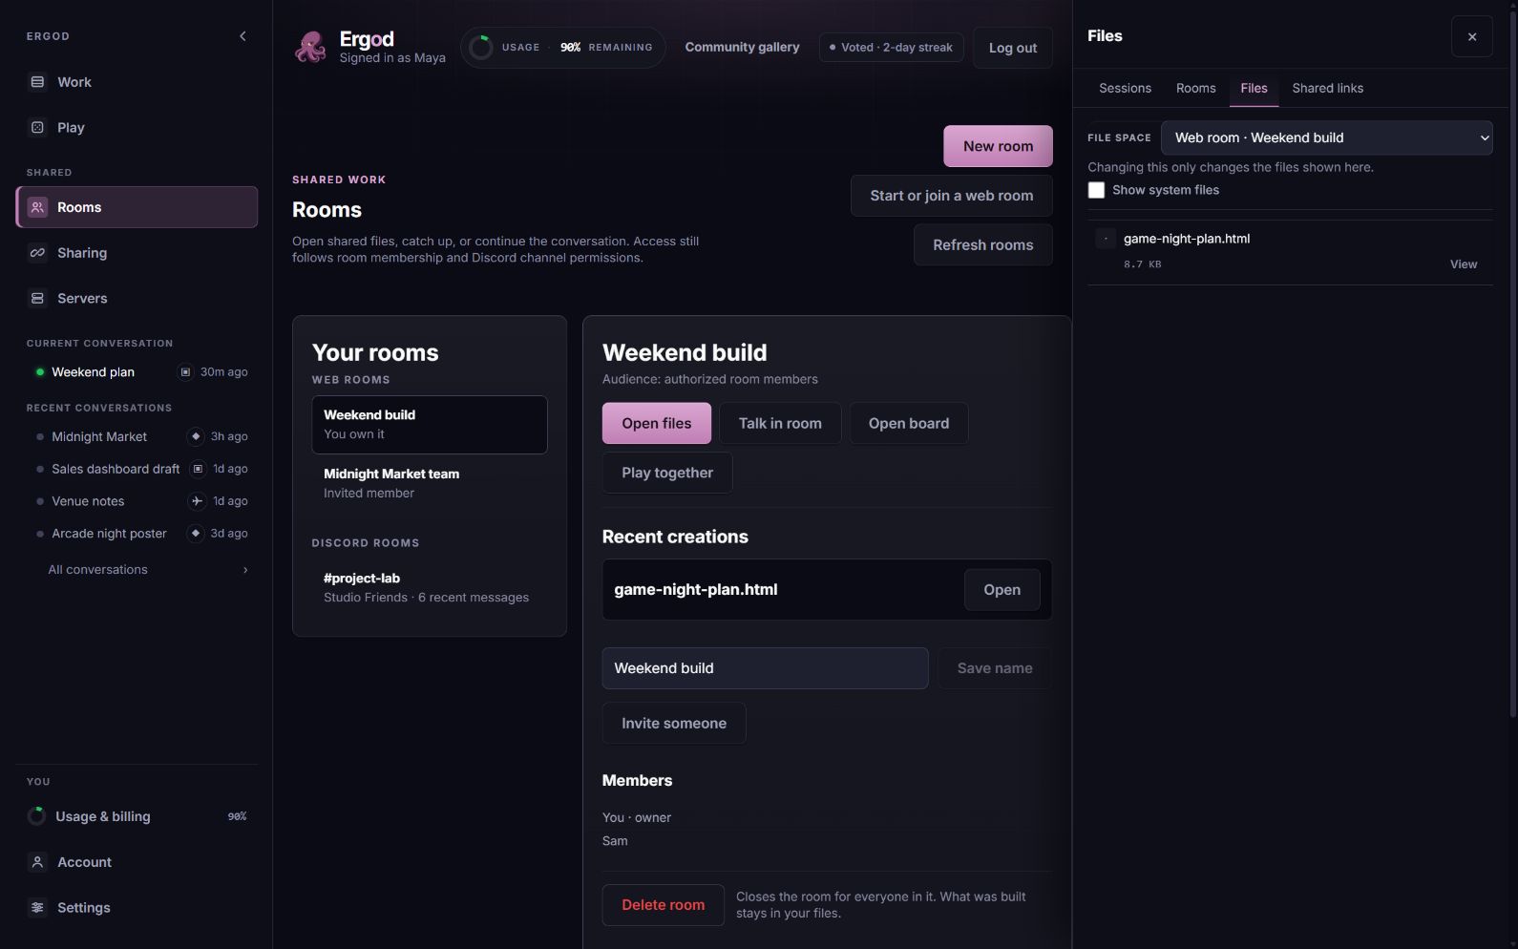Image resolution: width=1518 pixels, height=949 pixels.
Task: Click the icon beside Arcade night poster
Action: (x=196, y=534)
